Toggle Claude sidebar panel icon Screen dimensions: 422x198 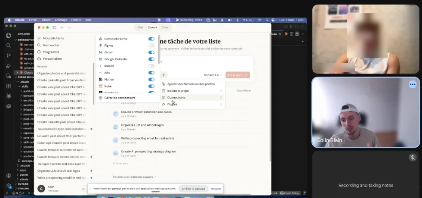pyautogui.click(x=54, y=28)
